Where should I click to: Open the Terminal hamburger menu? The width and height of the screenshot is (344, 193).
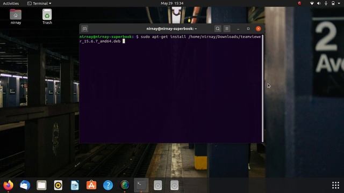[227, 28]
